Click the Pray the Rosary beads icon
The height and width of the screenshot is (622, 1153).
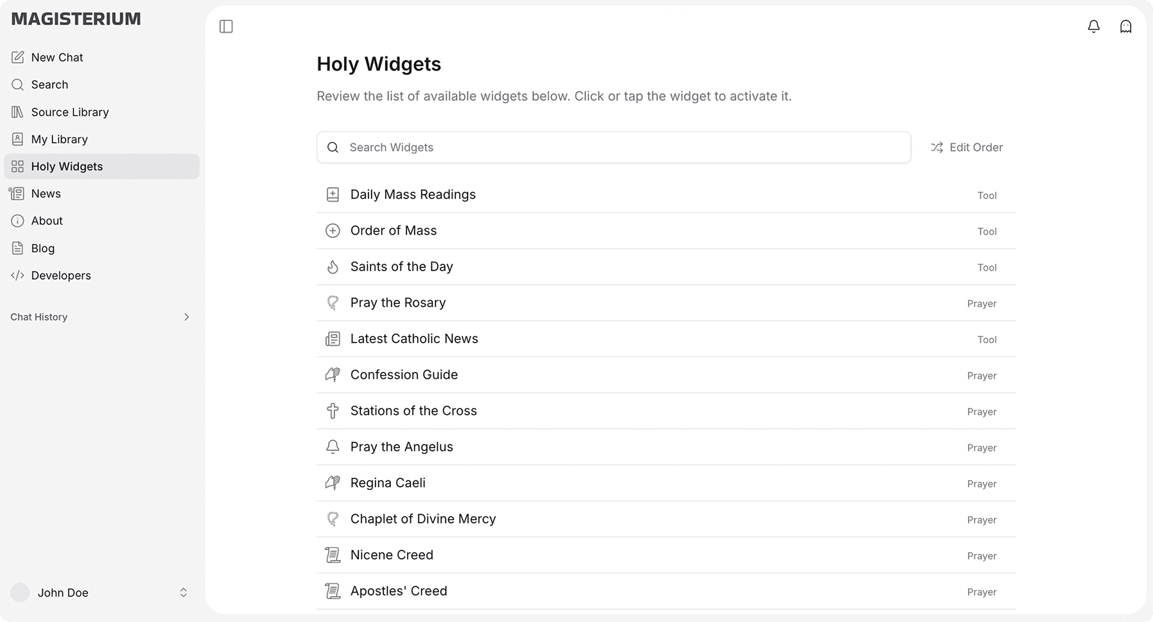(333, 303)
